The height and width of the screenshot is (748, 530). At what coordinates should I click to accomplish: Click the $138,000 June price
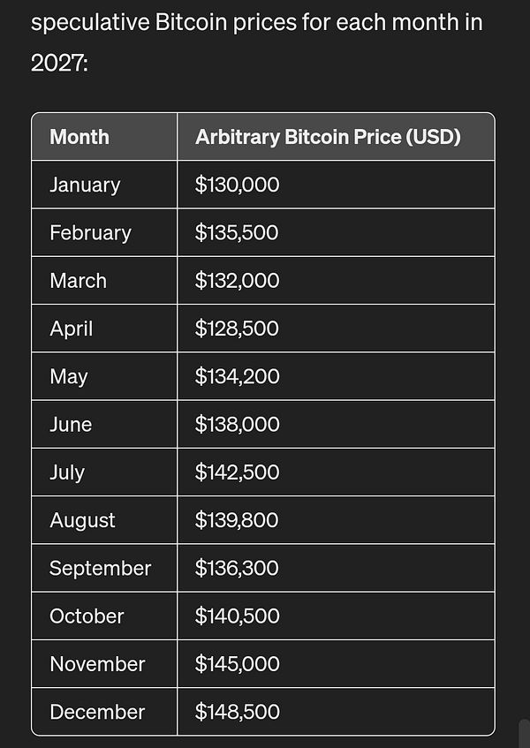[x=237, y=424]
